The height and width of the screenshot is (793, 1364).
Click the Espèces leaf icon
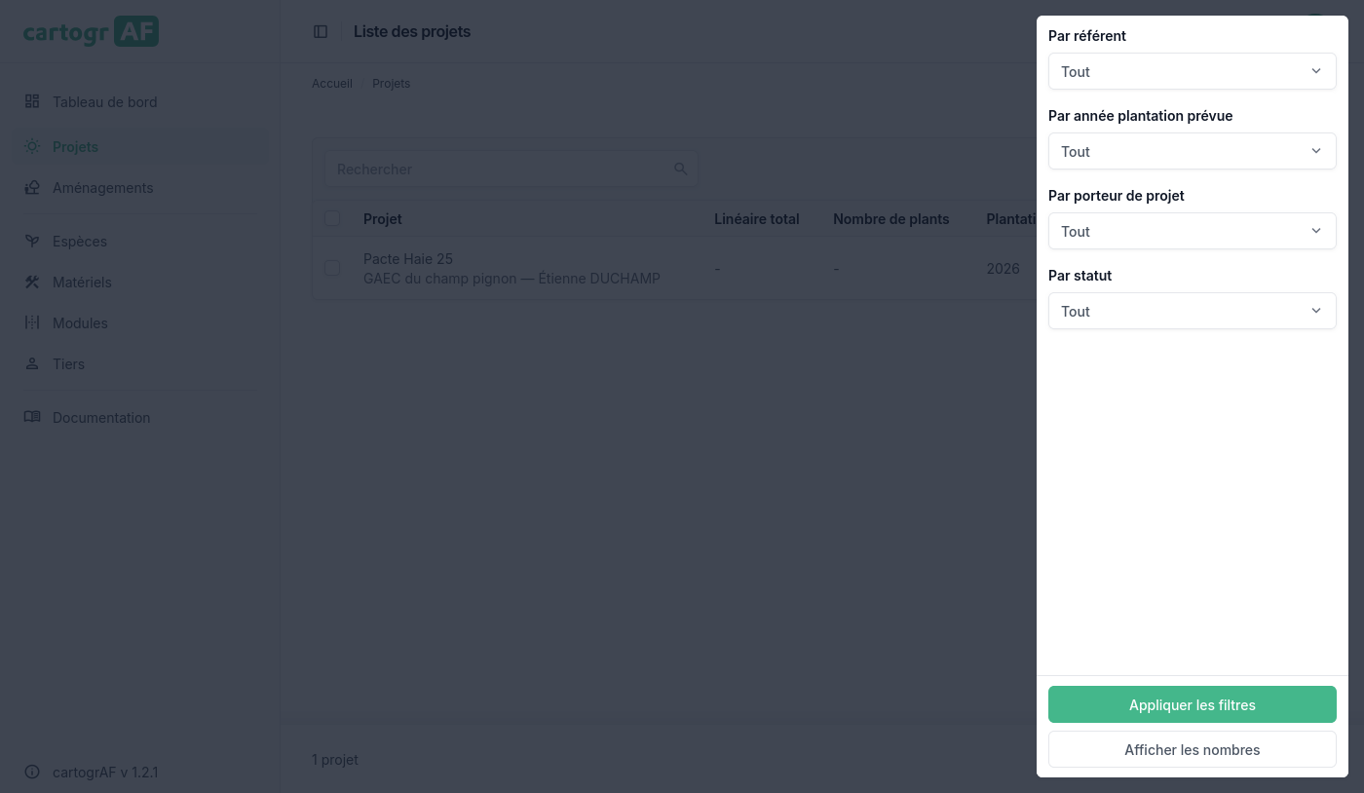(32, 241)
